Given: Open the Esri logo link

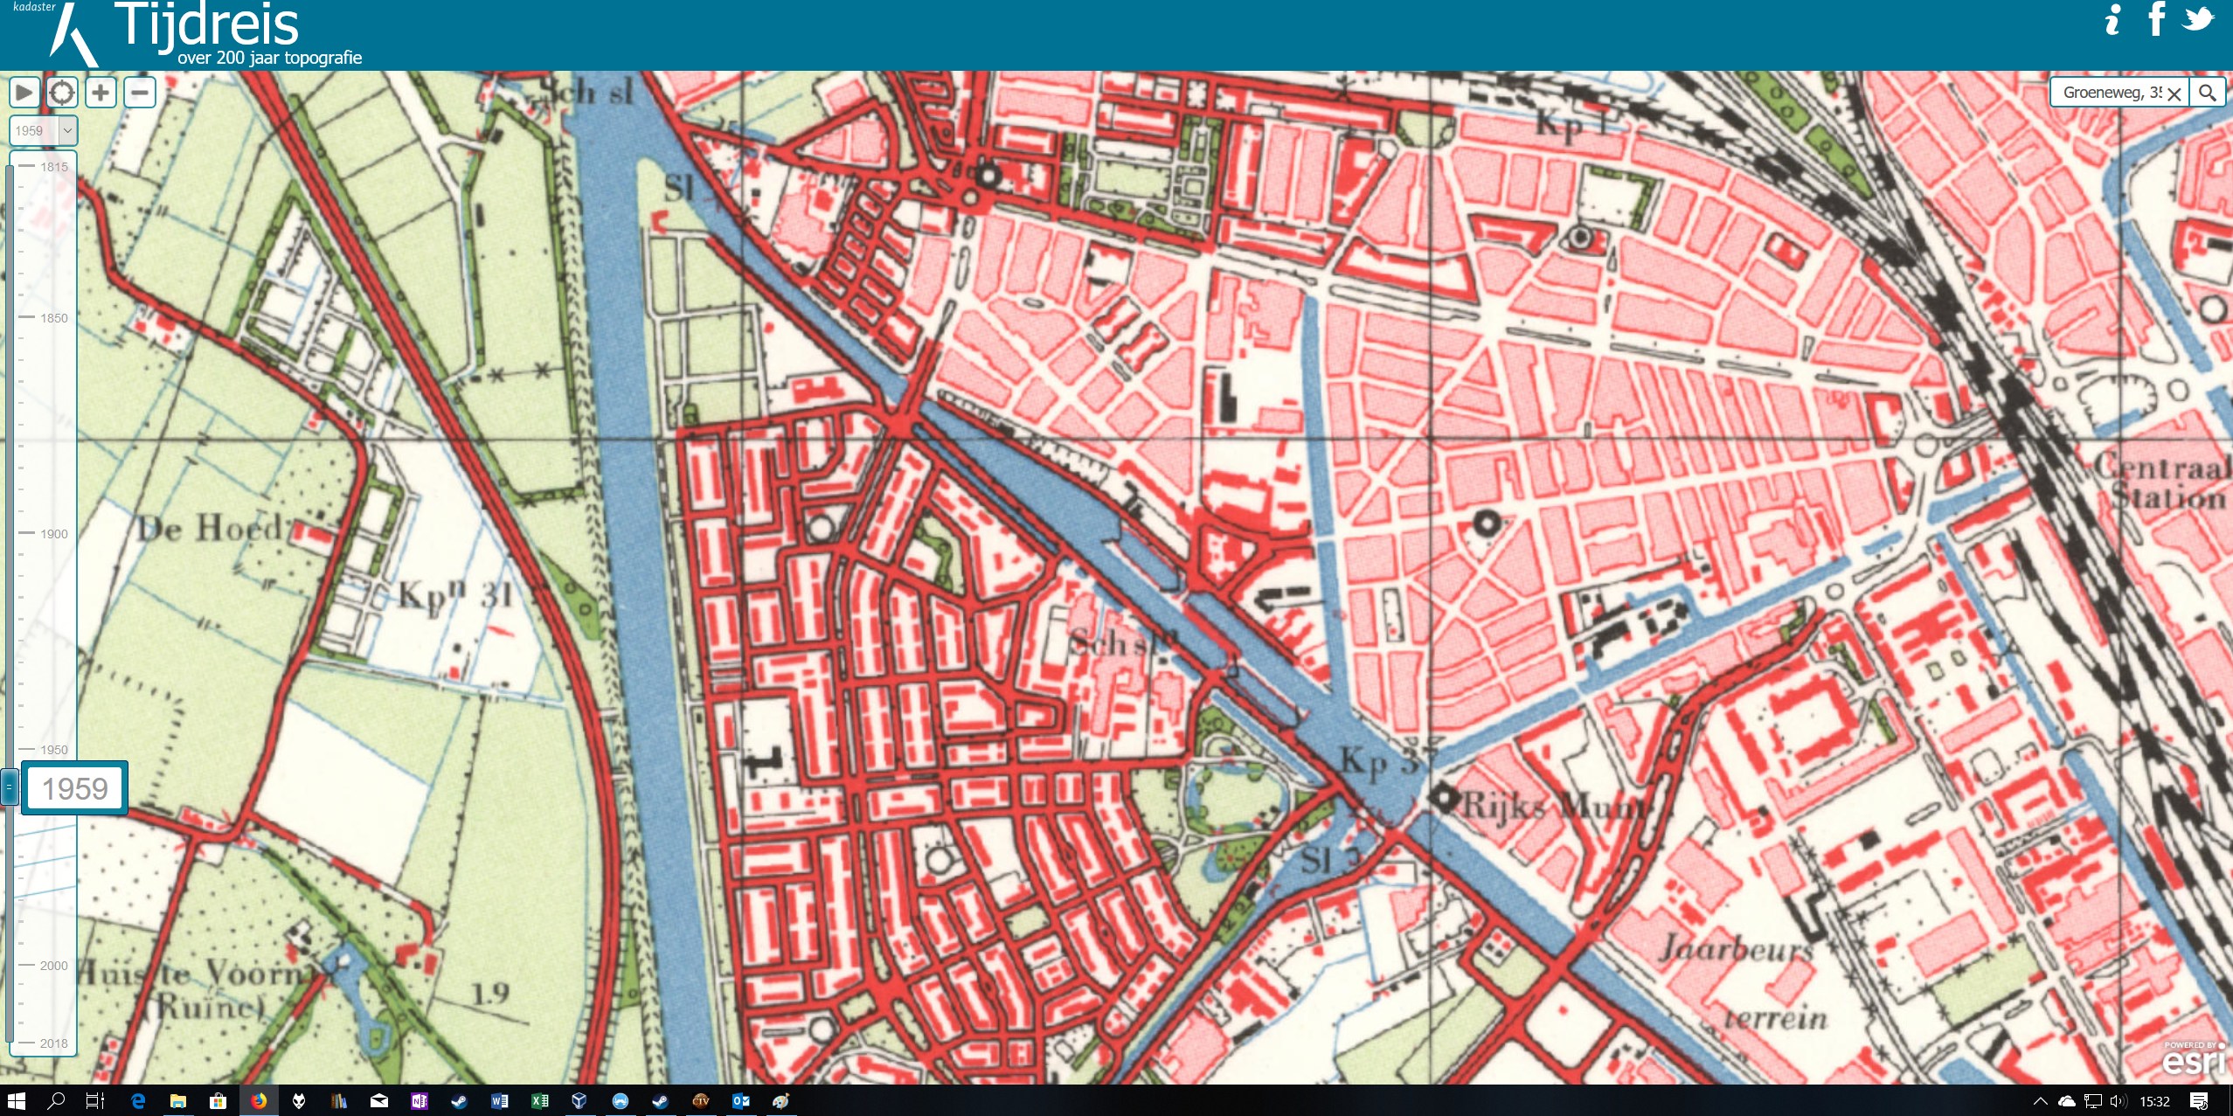Looking at the screenshot, I should (x=2194, y=1059).
